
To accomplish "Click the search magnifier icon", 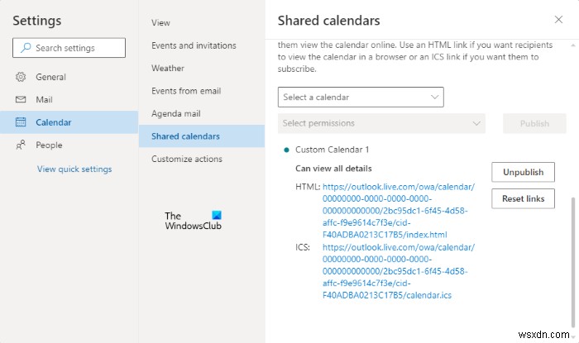I will (x=26, y=49).
